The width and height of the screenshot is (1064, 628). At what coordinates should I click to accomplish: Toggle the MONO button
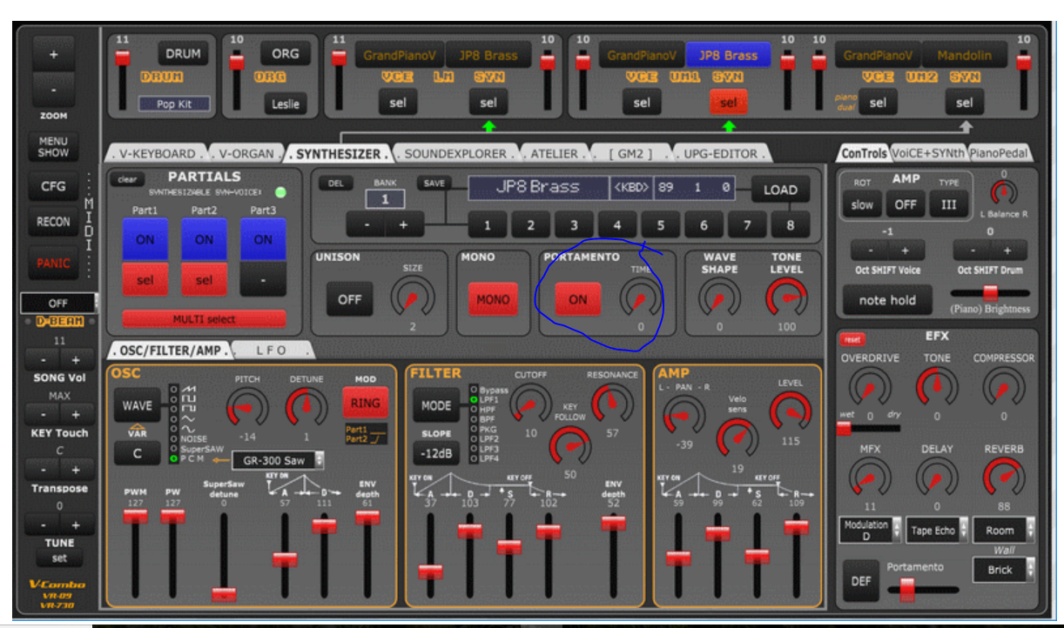tap(493, 299)
